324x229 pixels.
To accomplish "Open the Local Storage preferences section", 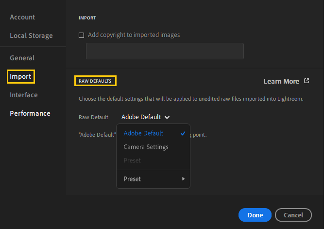I will (x=31, y=35).
